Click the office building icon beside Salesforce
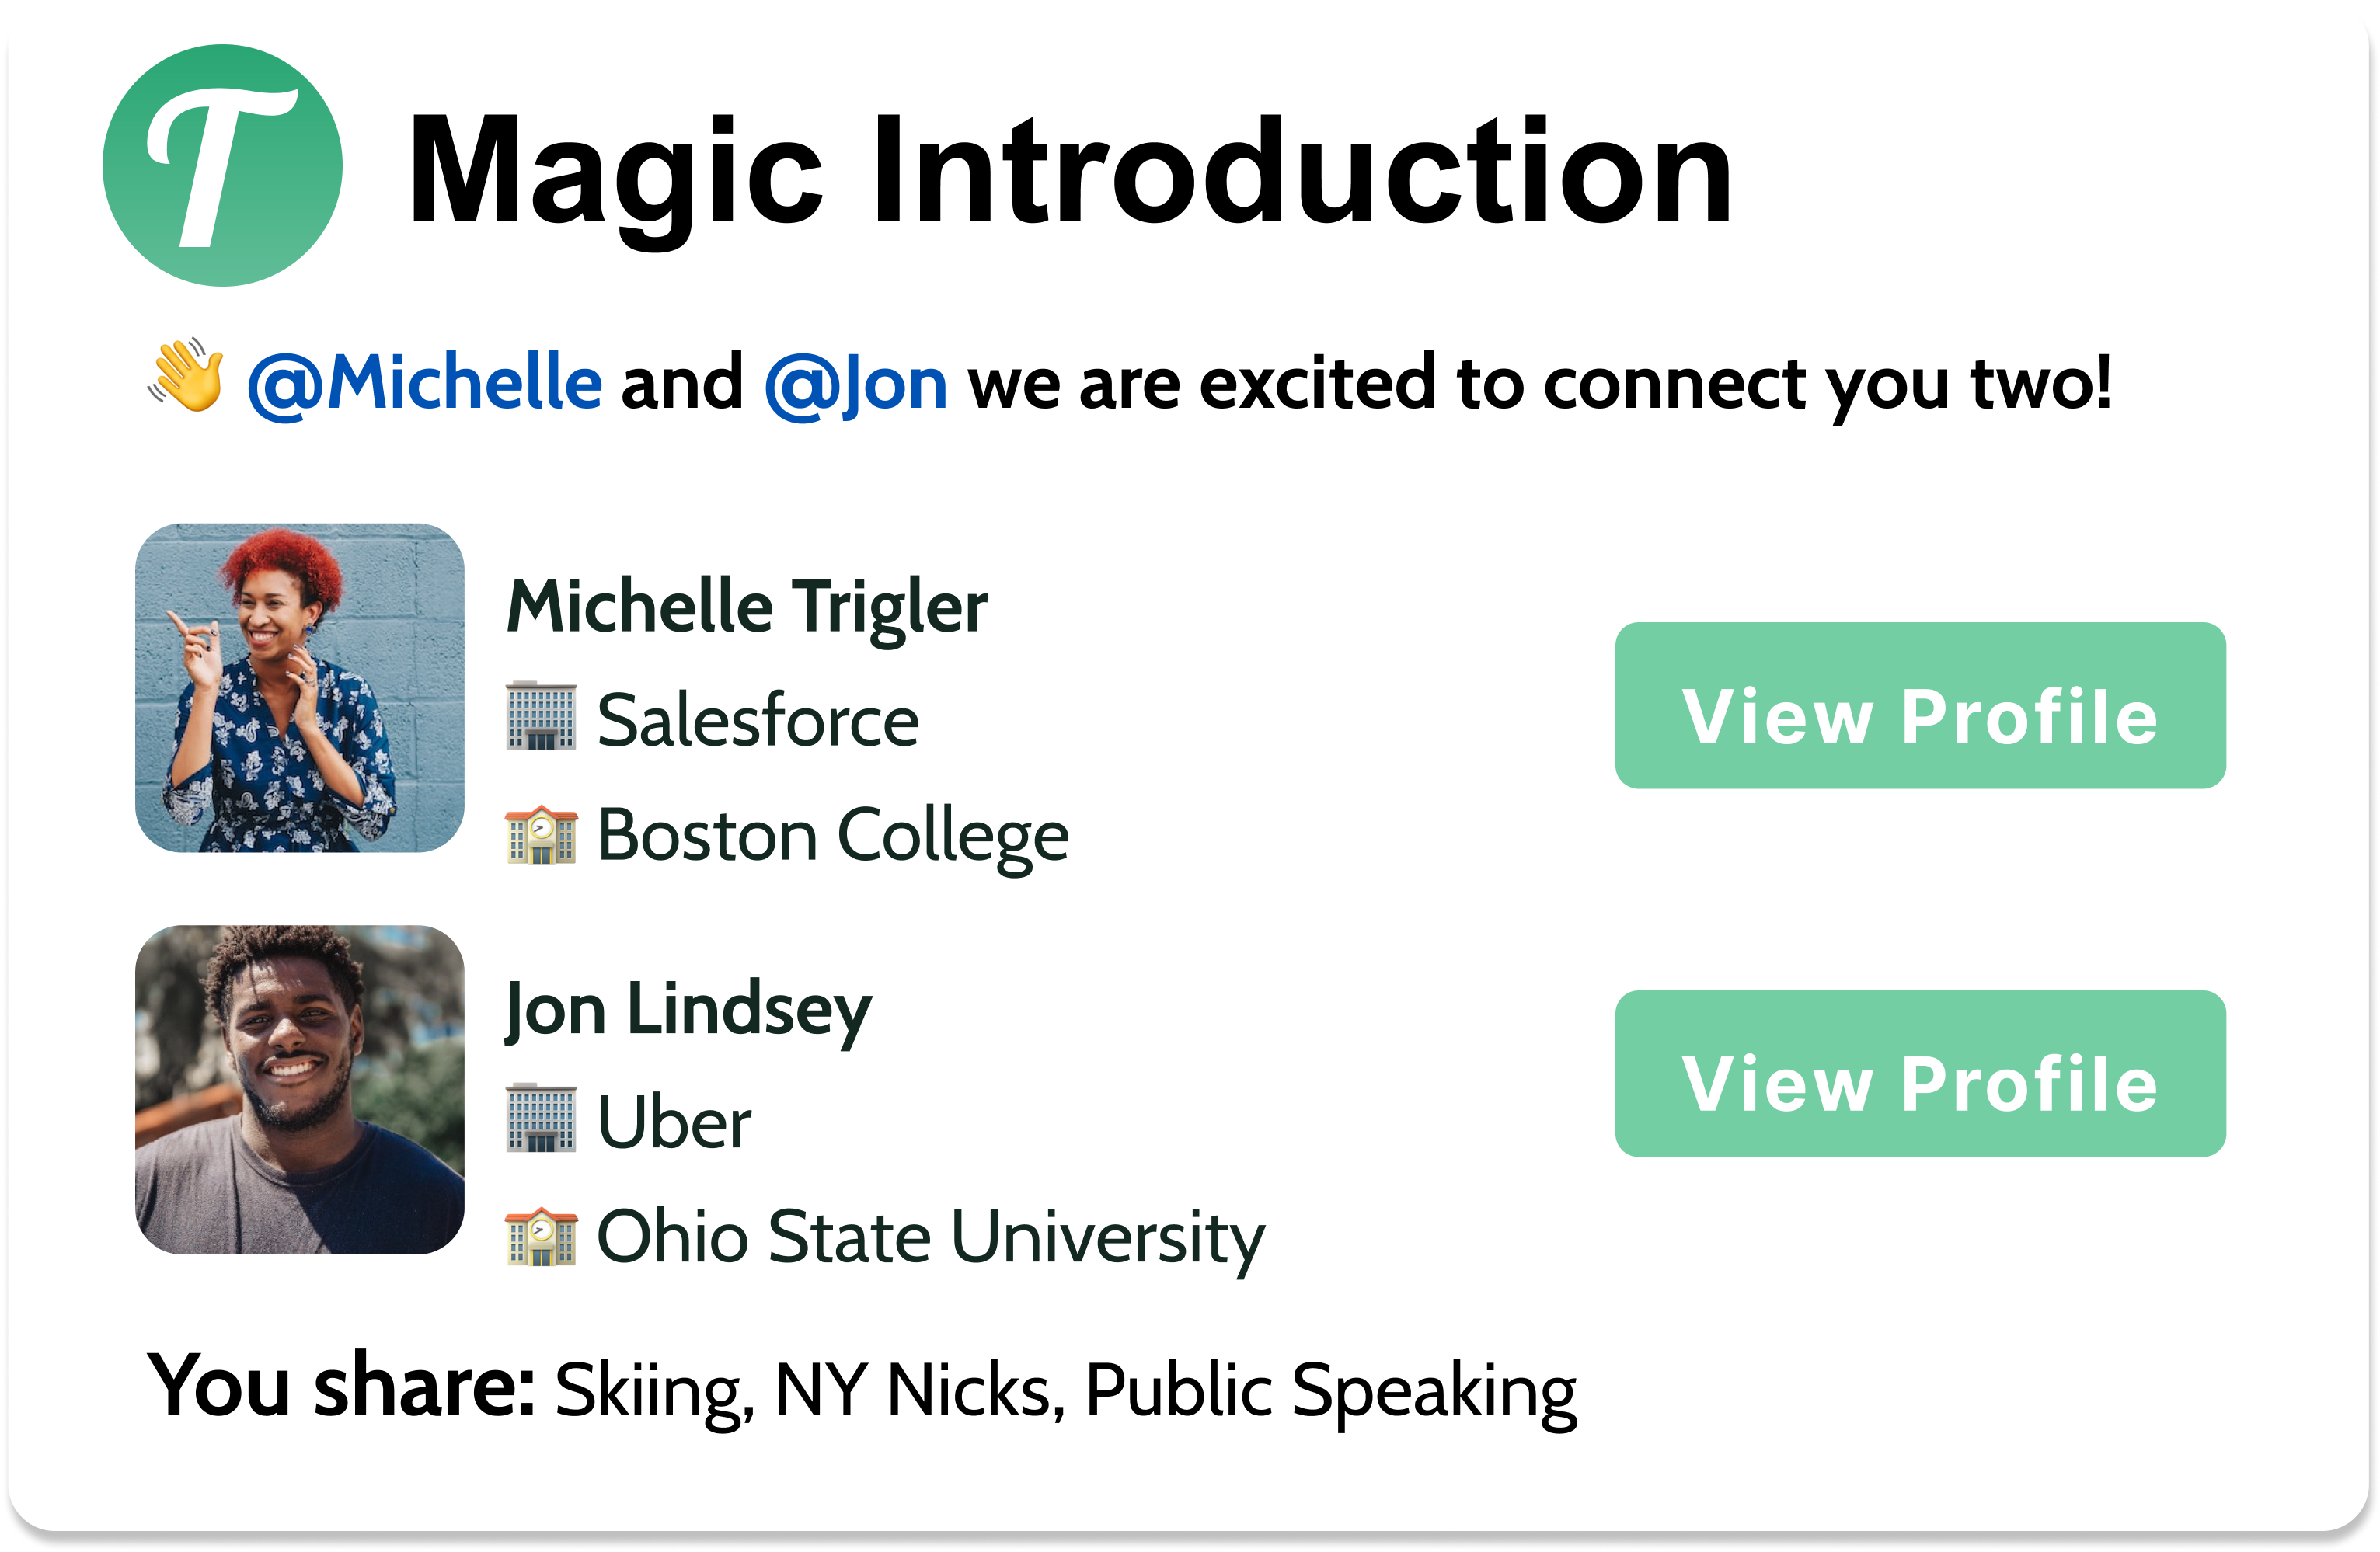 point(541,716)
